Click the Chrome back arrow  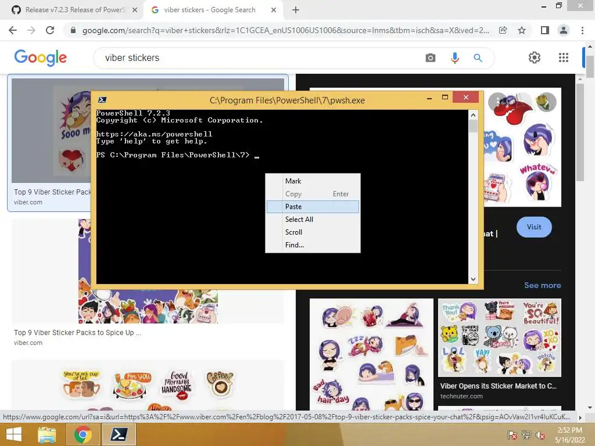pos(13,30)
